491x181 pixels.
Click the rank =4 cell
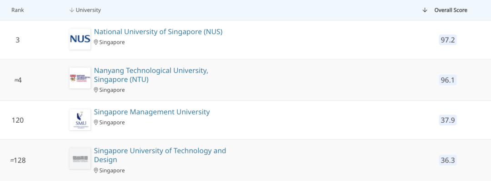[x=18, y=80]
